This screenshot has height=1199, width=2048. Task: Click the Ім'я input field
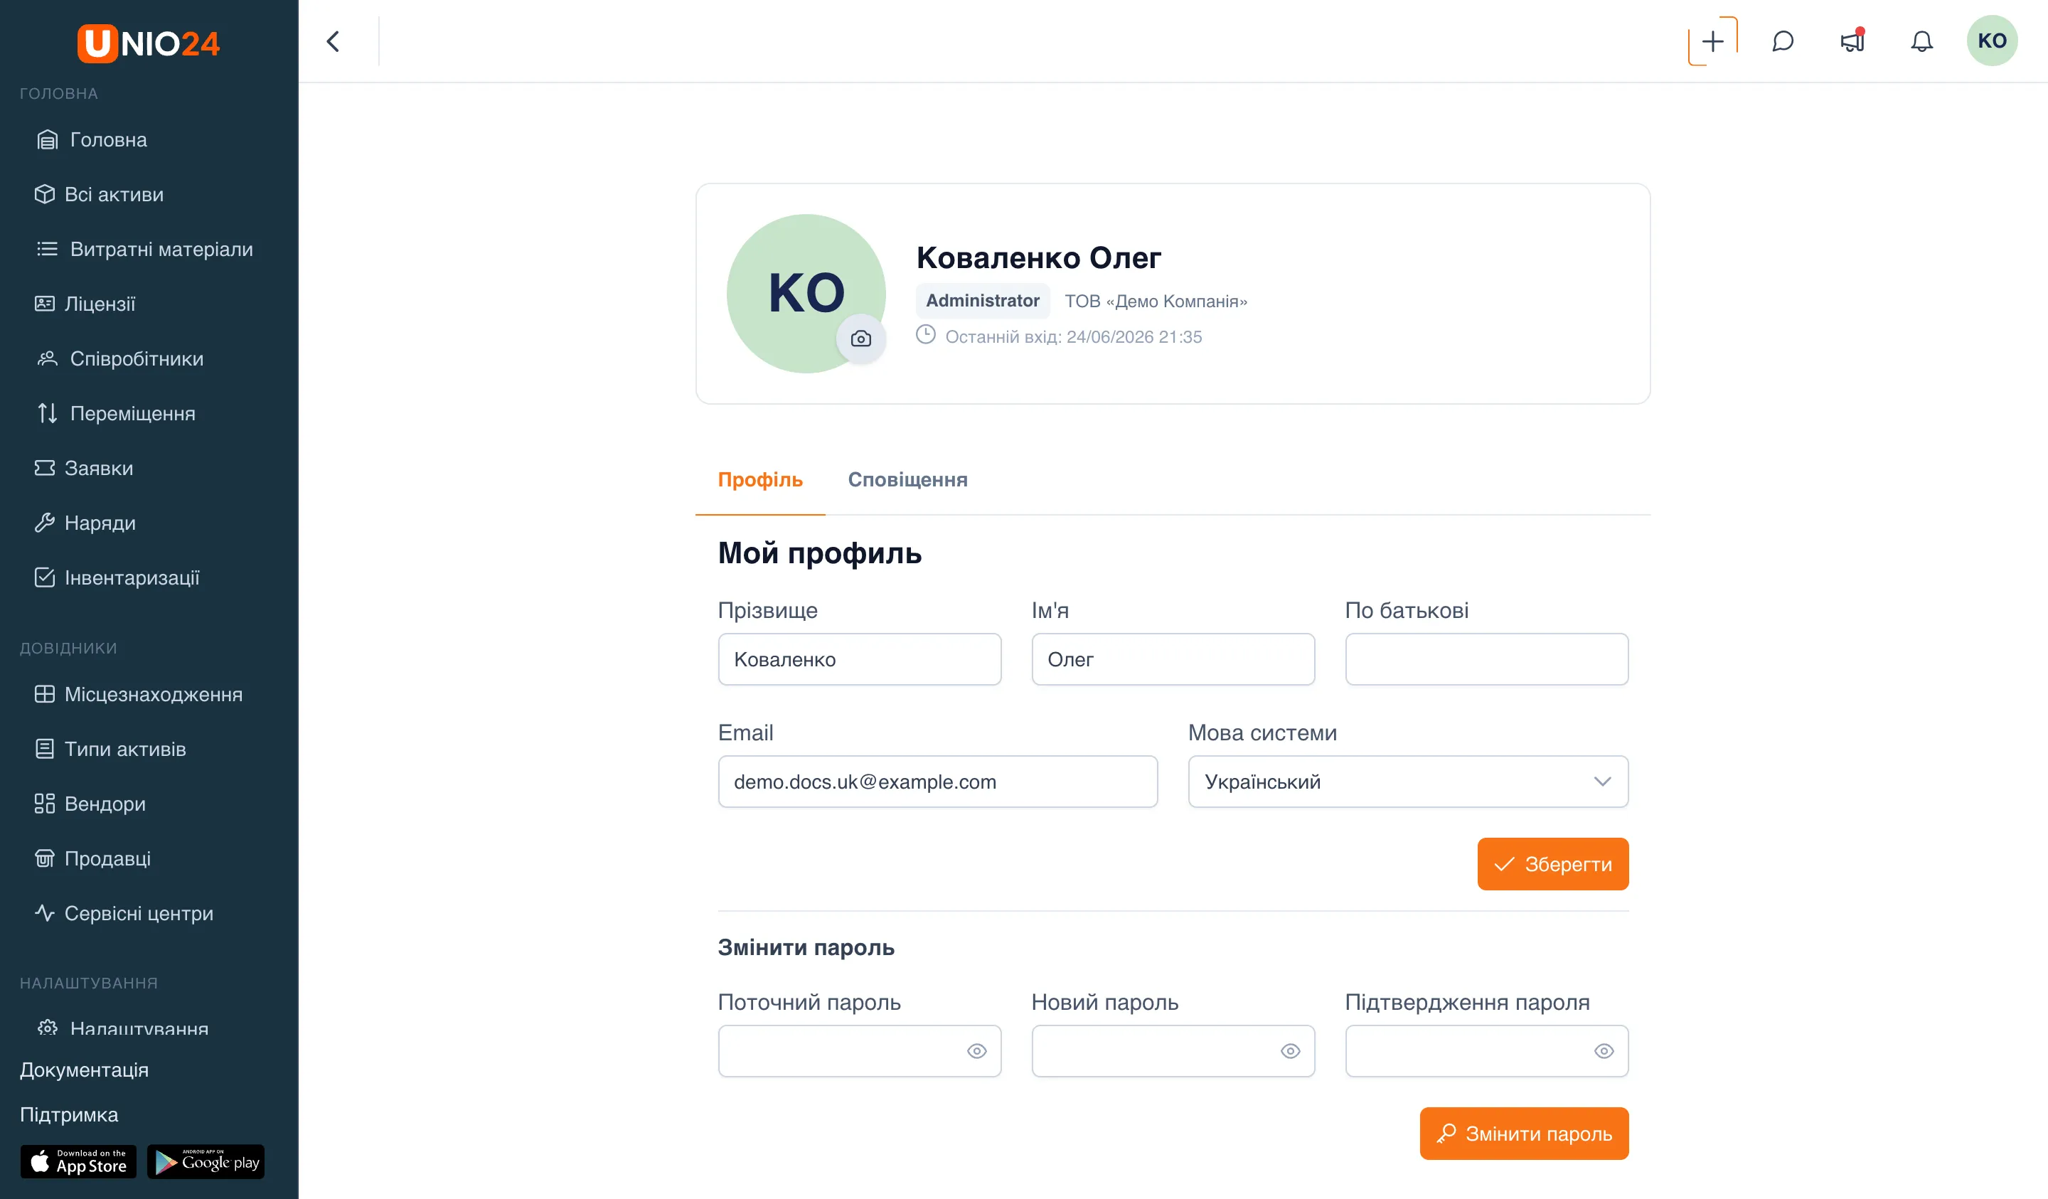(1173, 659)
